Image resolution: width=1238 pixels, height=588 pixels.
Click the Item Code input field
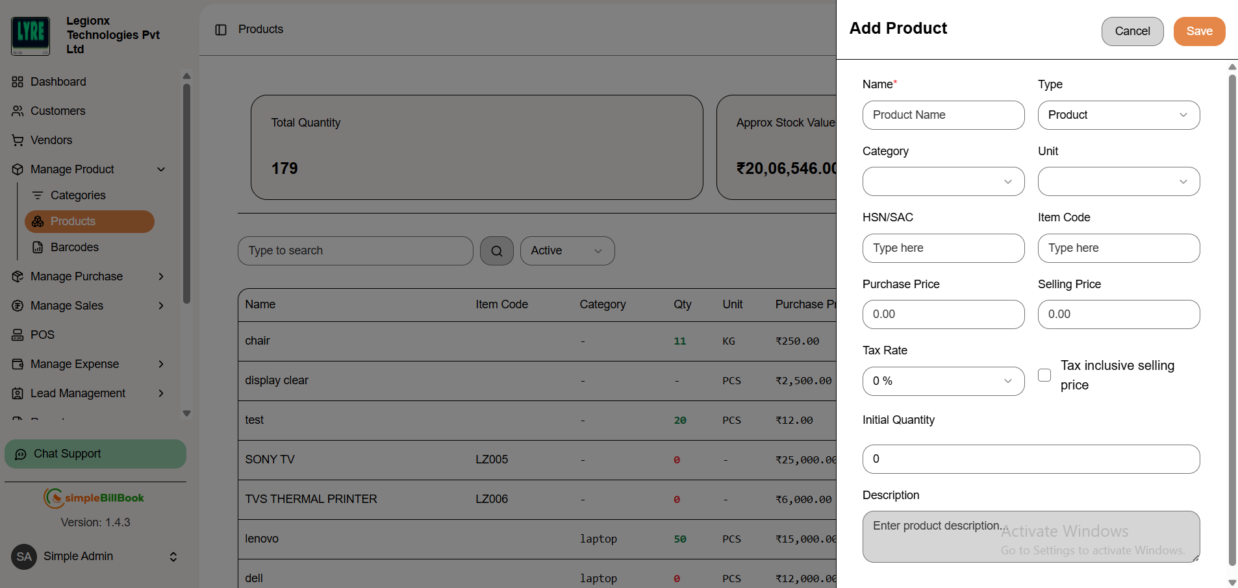pyautogui.click(x=1118, y=248)
